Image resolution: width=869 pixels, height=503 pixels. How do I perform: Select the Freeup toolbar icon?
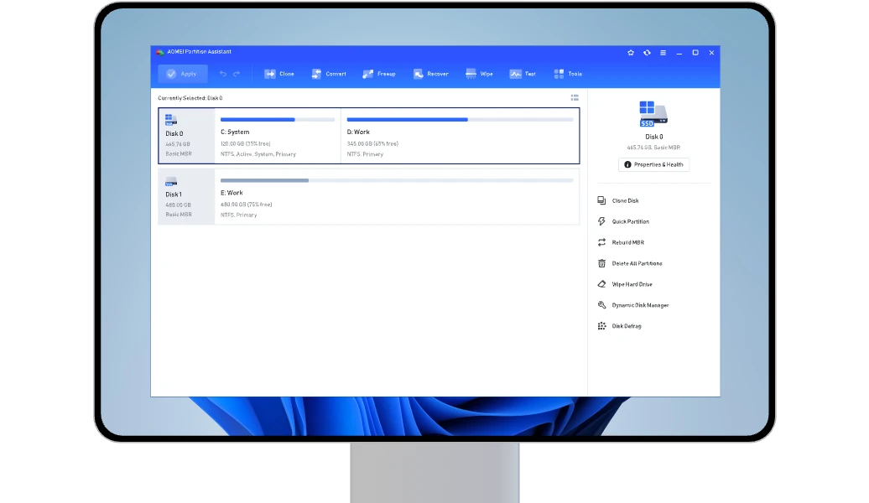368,74
